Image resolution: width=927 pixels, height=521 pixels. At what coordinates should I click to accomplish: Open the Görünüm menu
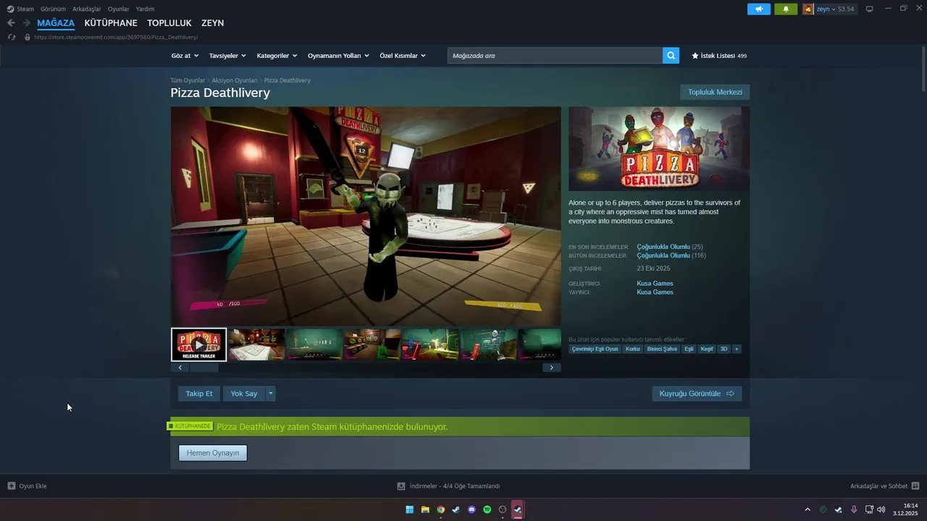click(x=53, y=9)
